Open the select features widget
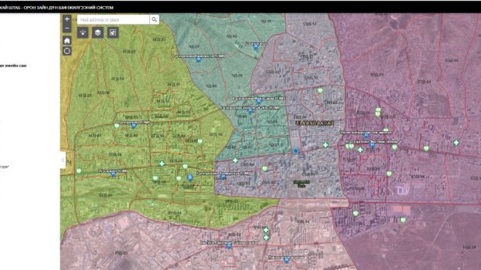This screenshot has height=270, width=481. [113, 32]
